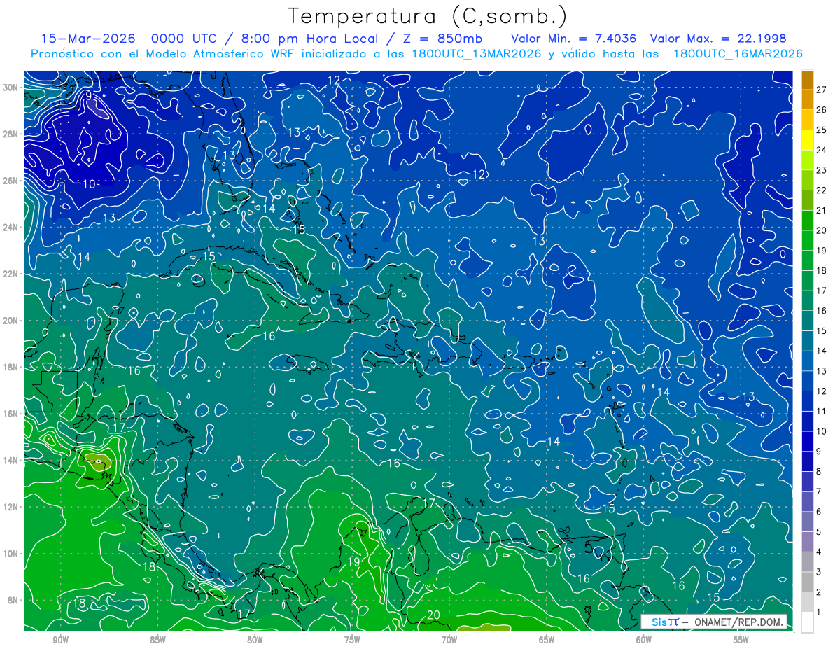Screen dimensions: 840x649
Task: Click color bar legend value 26
Action: coord(822,109)
